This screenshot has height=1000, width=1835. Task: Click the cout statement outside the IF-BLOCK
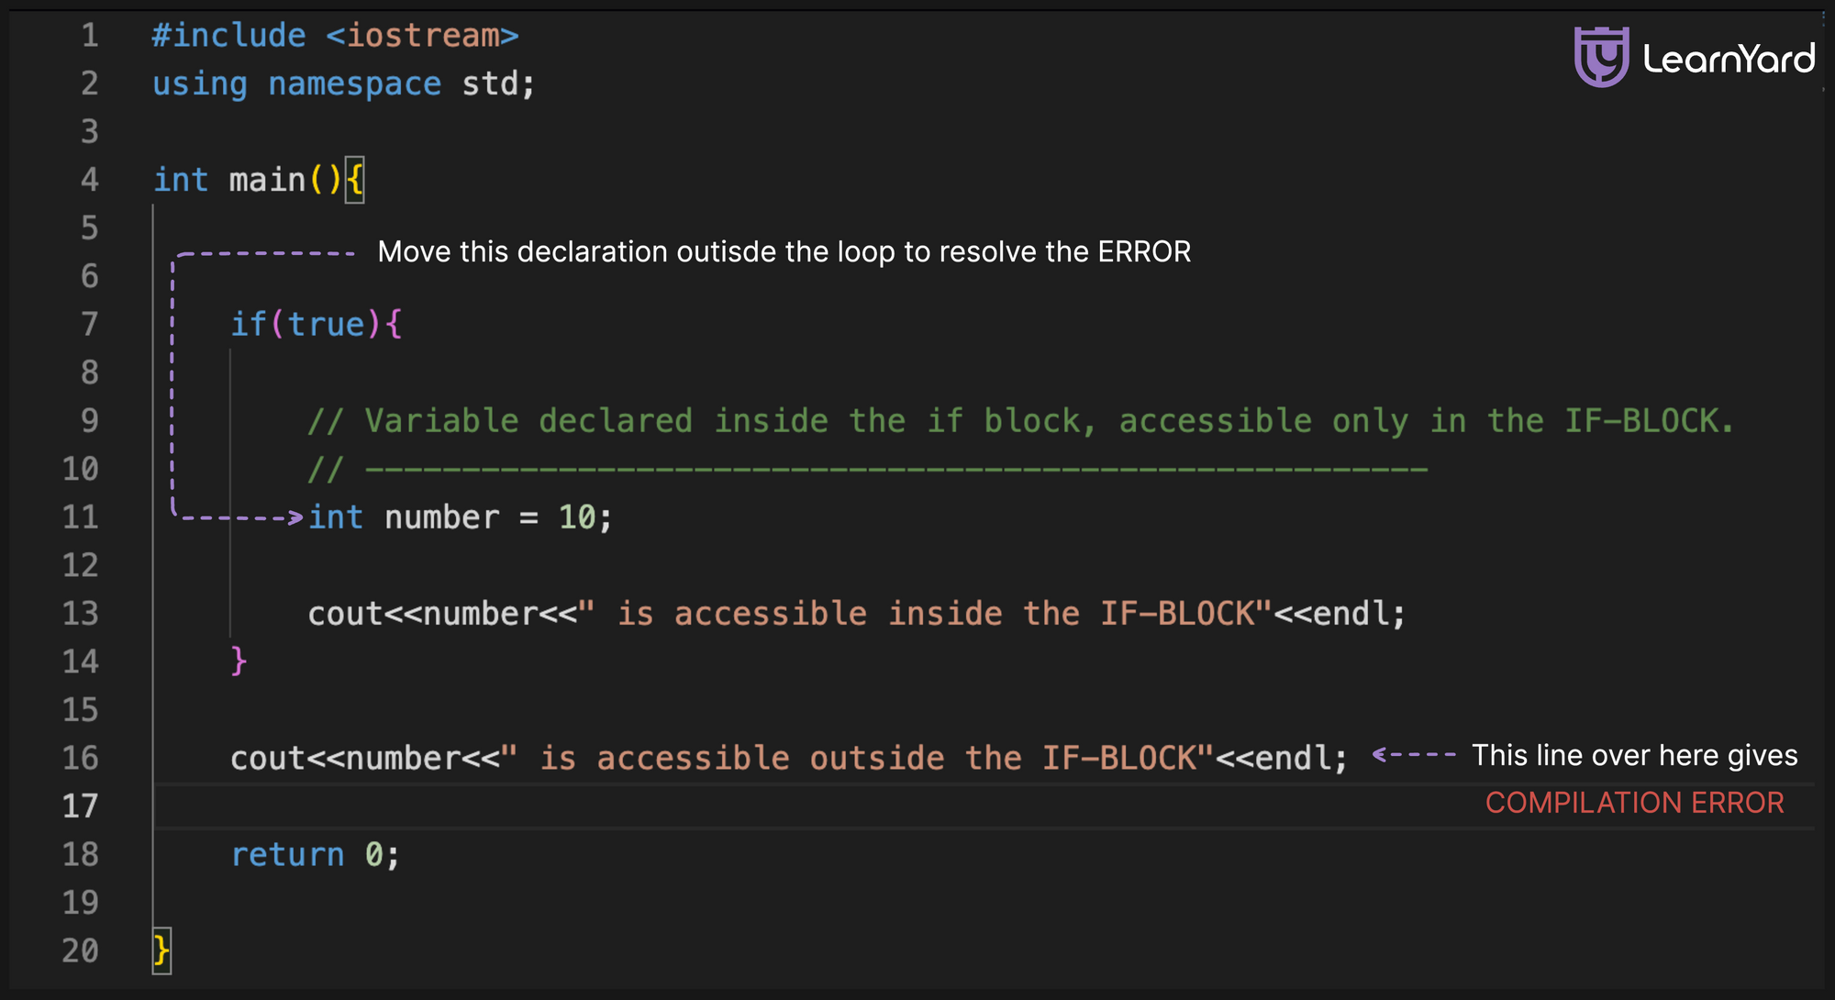[789, 758]
